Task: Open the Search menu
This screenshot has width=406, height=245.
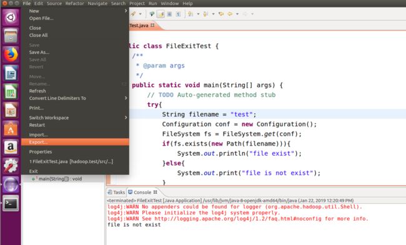Action: click(118, 3)
